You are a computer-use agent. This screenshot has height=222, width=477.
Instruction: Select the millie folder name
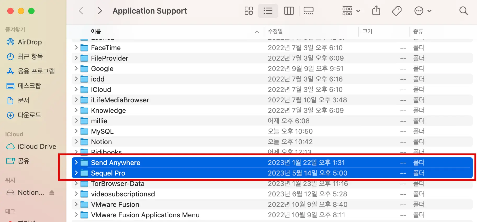coord(99,121)
